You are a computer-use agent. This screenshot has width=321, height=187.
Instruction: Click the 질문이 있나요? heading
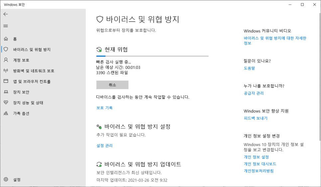pyautogui.click(x=257, y=61)
